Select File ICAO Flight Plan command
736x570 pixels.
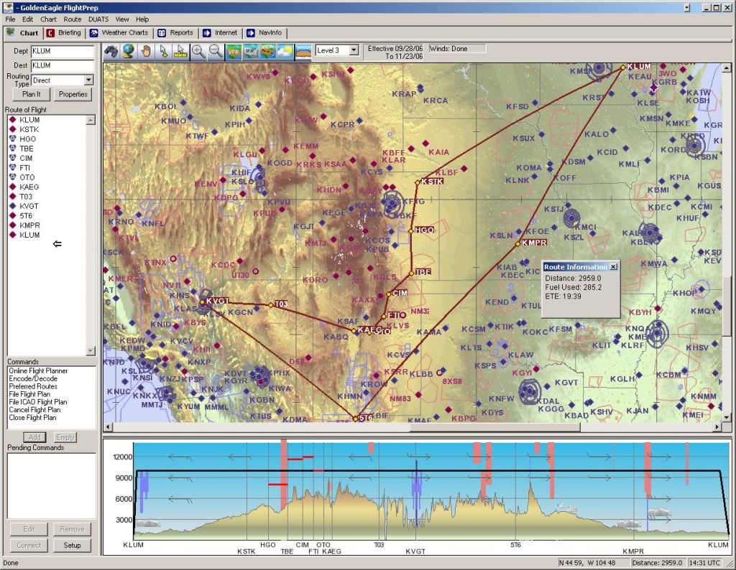(38, 402)
